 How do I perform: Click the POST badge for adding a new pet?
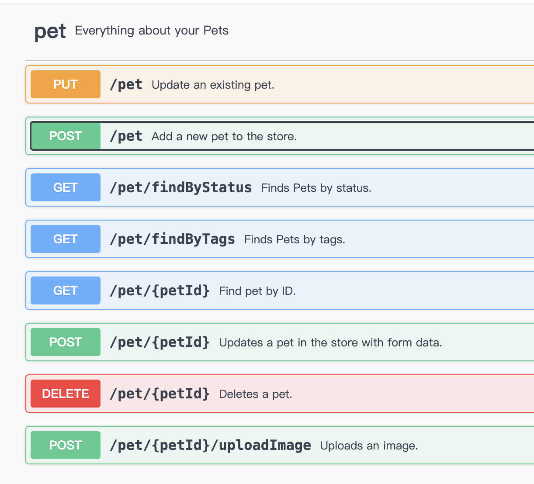click(x=66, y=136)
